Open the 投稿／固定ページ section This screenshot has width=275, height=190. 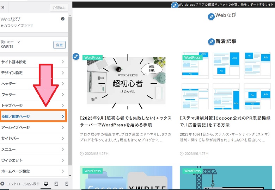(x=33, y=116)
